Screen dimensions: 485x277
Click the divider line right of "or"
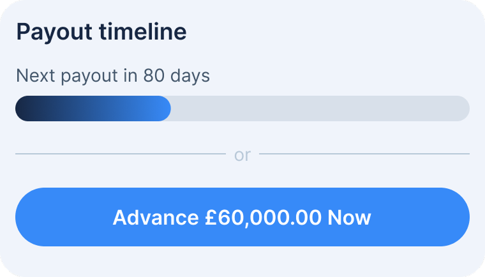364,154
